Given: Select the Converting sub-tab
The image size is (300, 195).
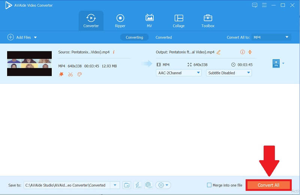Looking at the screenshot, I should coord(134,37).
